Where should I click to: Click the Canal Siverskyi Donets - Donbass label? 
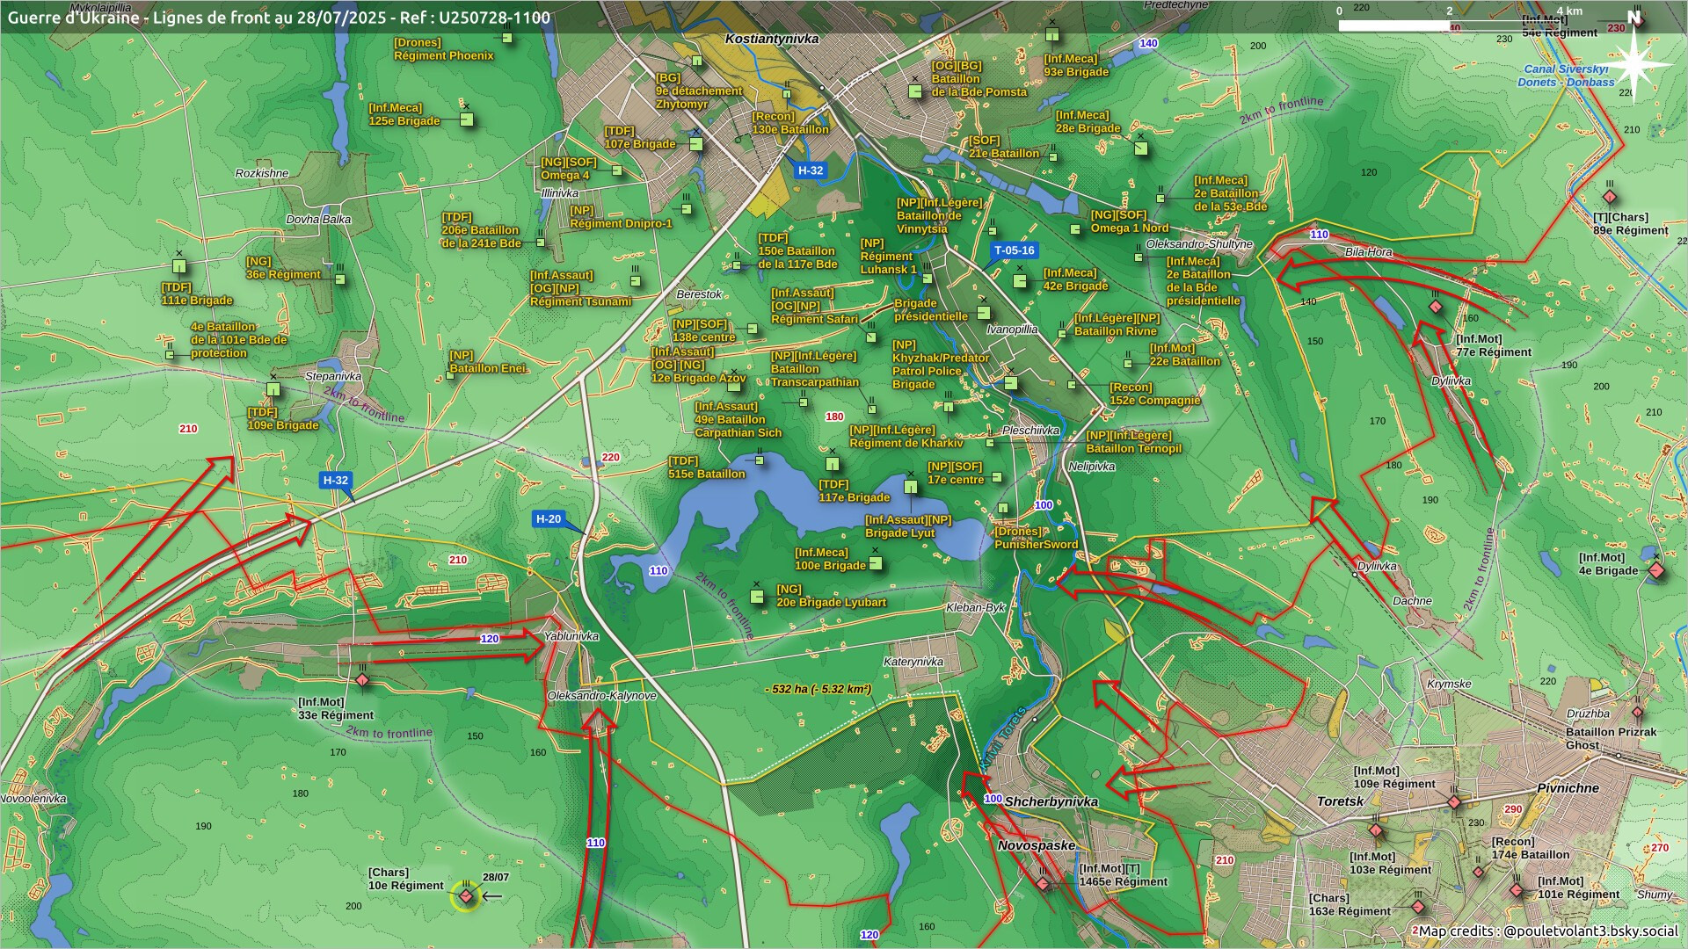pyautogui.click(x=1566, y=76)
